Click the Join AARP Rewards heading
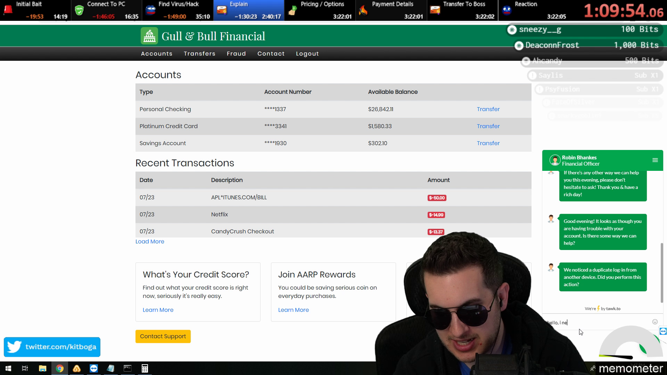The image size is (667, 375). click(x=317, y=275)
